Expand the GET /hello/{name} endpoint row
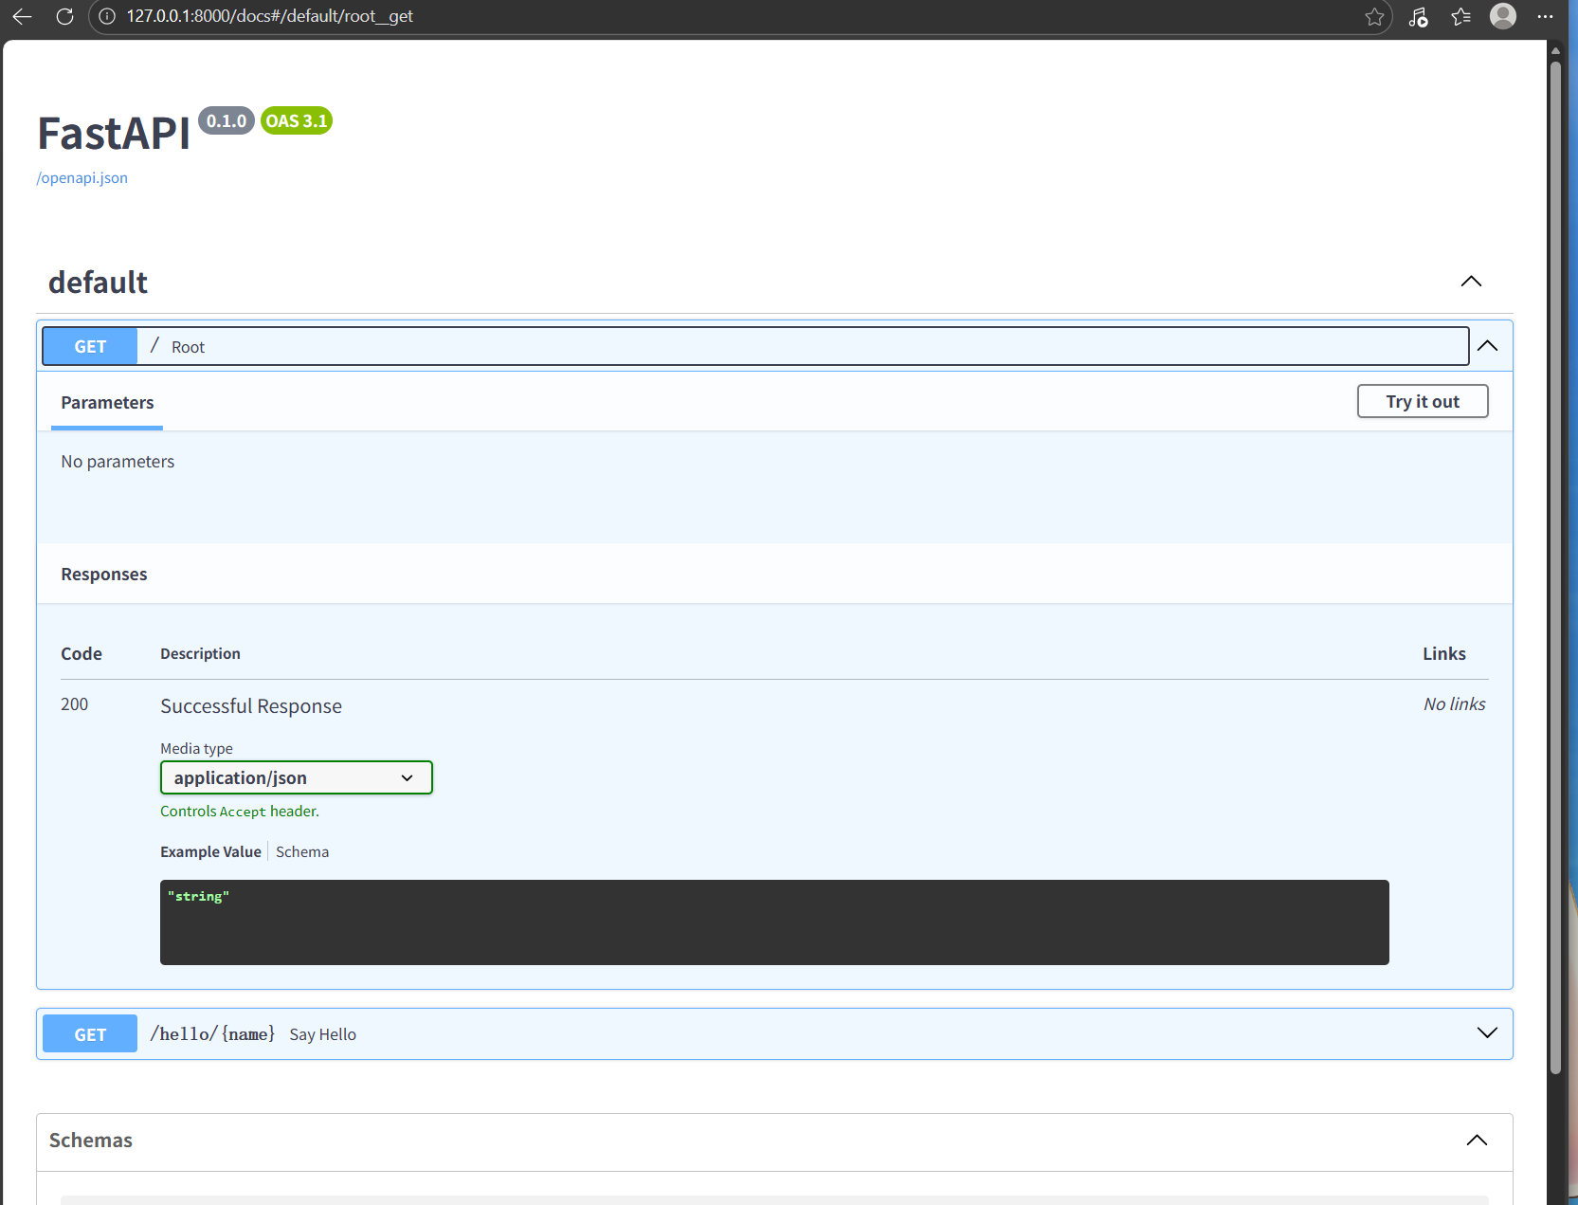Viewport: 1578px width, 1205px height. (774, 1033)
